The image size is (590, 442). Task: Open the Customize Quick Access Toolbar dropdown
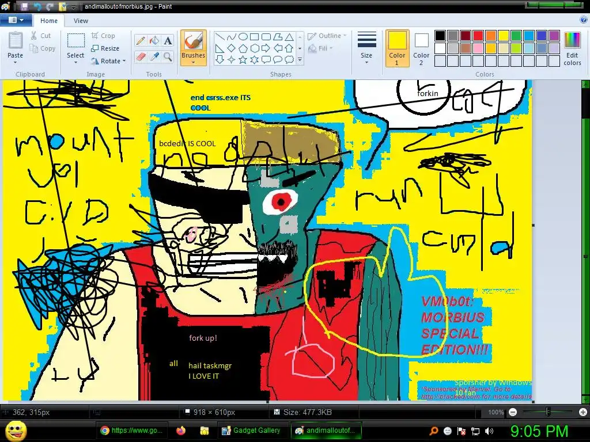click(73, 7)
